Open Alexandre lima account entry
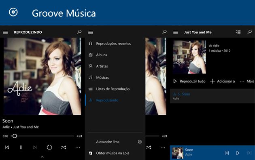The height and width of the screenshot is (160, 255). click(108, 142)
